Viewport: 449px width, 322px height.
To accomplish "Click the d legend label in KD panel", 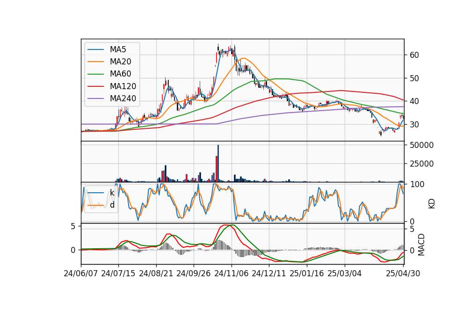I will click(x=112, y=205).
